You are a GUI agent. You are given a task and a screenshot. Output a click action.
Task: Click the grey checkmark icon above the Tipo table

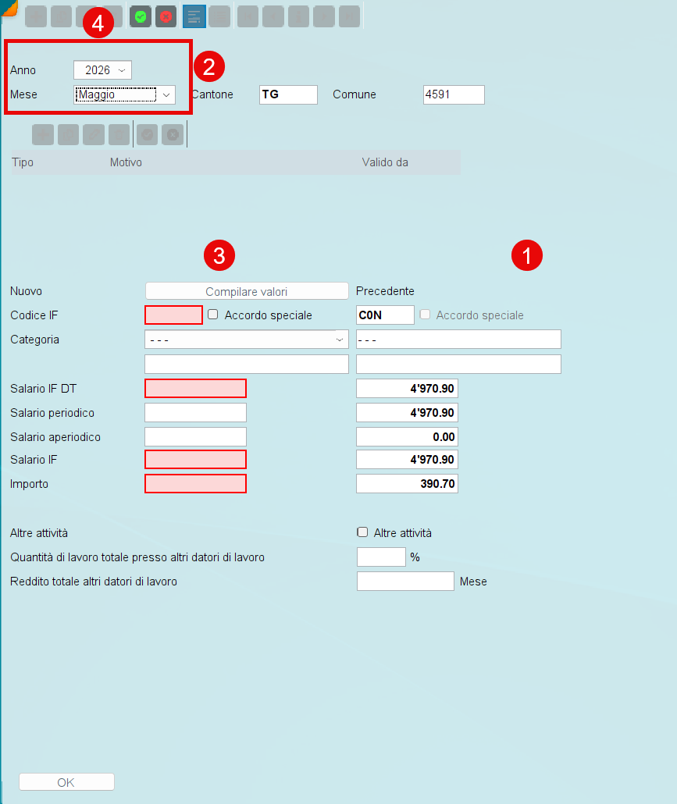pos(148,134)
